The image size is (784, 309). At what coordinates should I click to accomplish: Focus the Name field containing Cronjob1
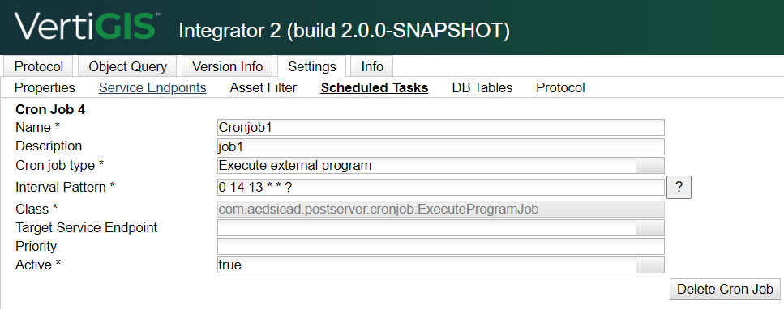(440, 127)
